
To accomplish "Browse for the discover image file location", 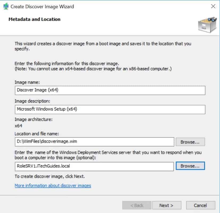I will click(x=190, y=142).
